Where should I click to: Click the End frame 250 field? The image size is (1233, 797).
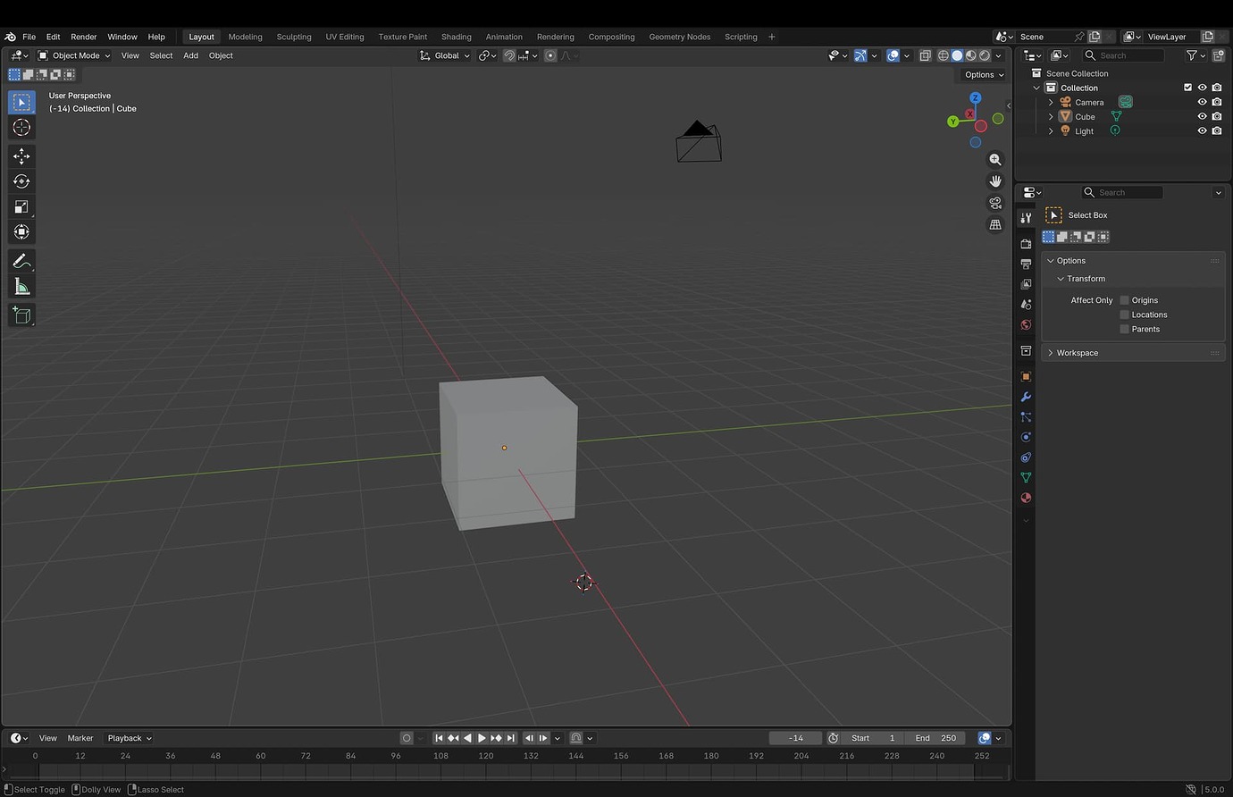point(935,738)
